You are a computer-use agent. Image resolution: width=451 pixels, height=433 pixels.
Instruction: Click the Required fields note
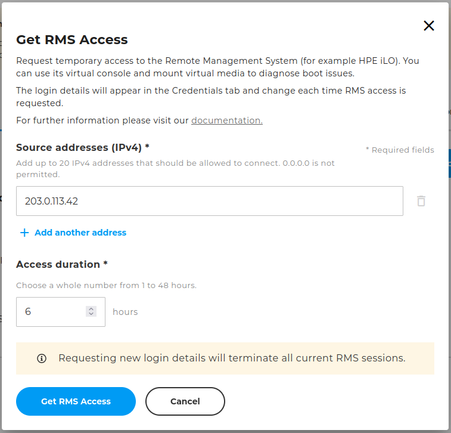click(400, 150)
